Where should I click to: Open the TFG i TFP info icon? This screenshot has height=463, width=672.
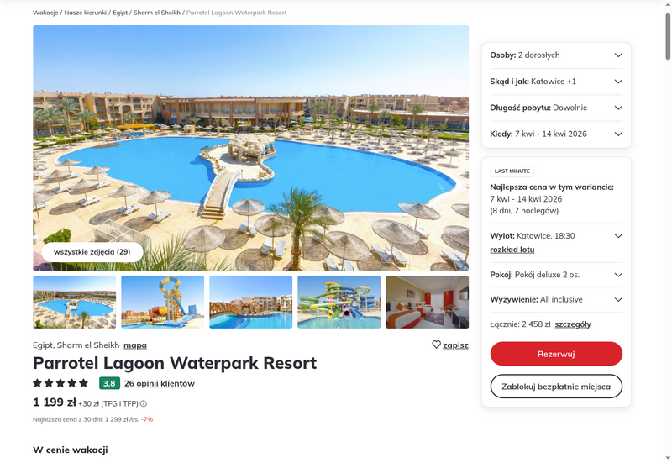144,403
